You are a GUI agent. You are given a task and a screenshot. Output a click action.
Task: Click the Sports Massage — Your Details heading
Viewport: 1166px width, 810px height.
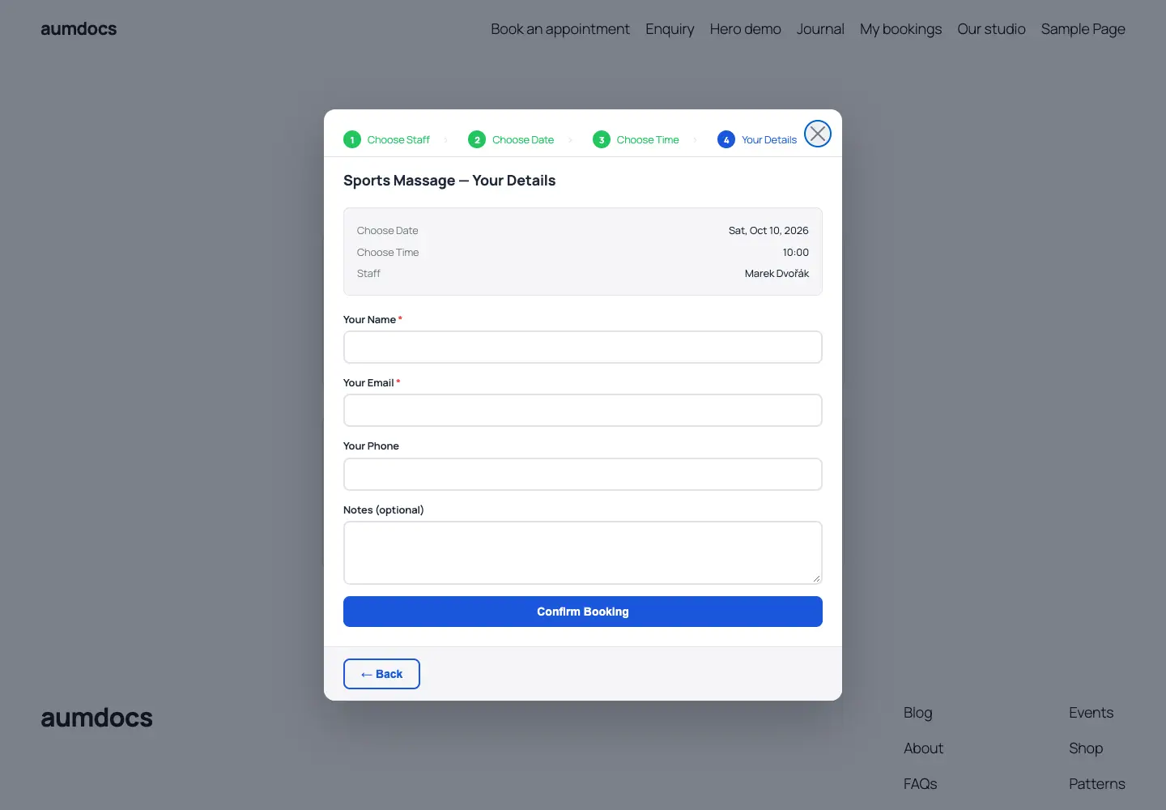tap(449, 181)
